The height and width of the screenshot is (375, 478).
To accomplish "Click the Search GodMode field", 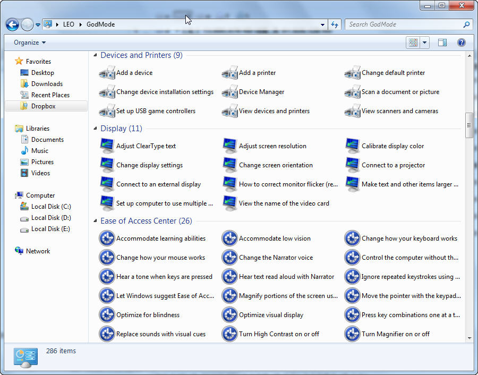I will click(408, 24).
